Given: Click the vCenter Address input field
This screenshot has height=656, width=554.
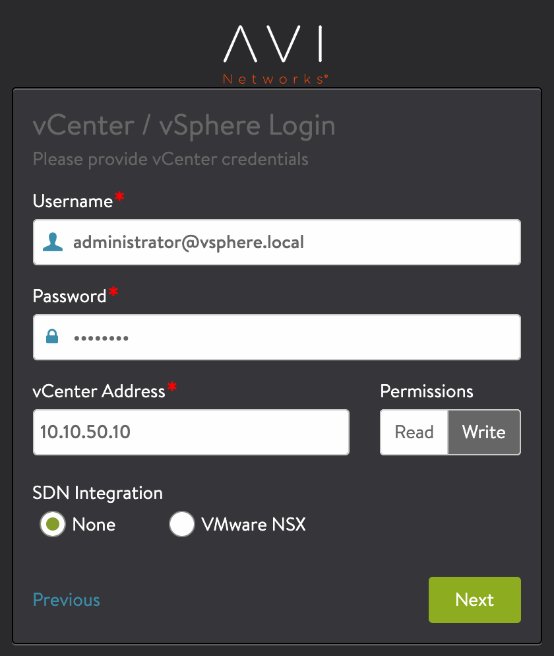Looking at the screenshot, I should (x=191, y=432).
